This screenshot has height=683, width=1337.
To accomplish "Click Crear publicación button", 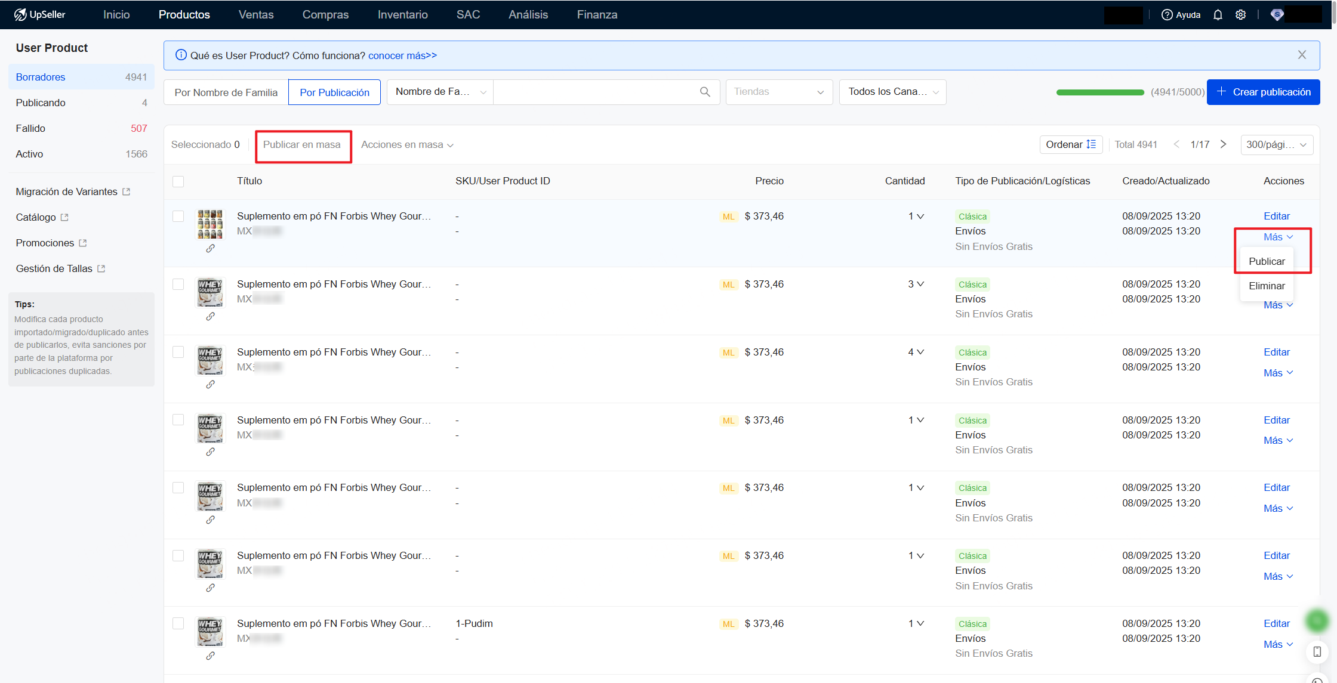I will pyautogui.click(x=1263, y=92).
